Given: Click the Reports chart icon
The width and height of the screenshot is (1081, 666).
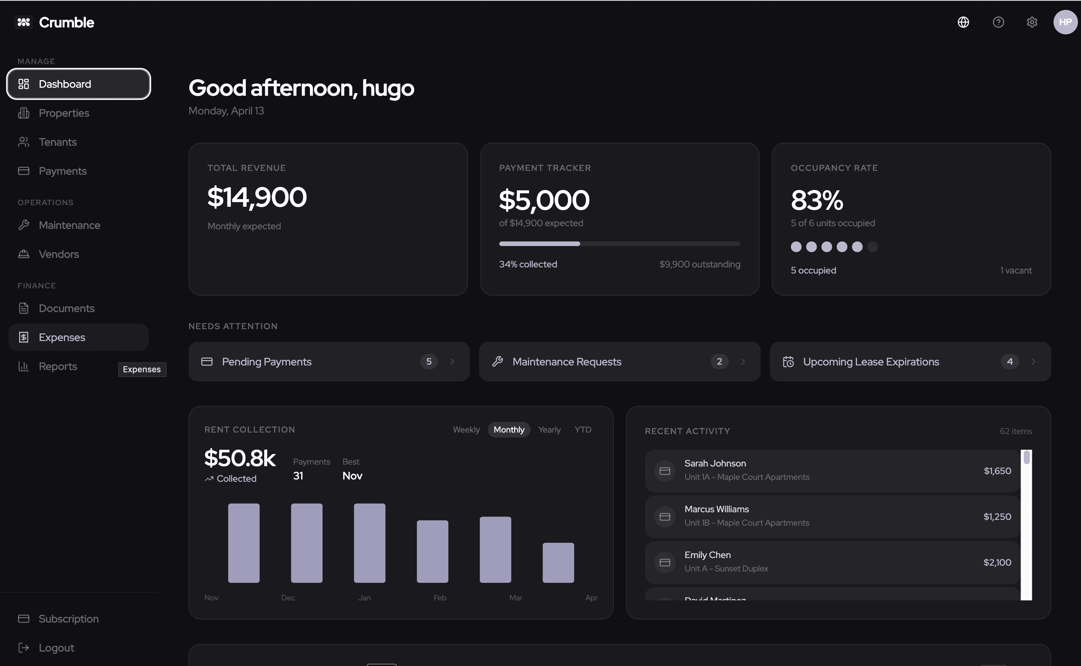Looking at the screenshot, I should point(24,366).
